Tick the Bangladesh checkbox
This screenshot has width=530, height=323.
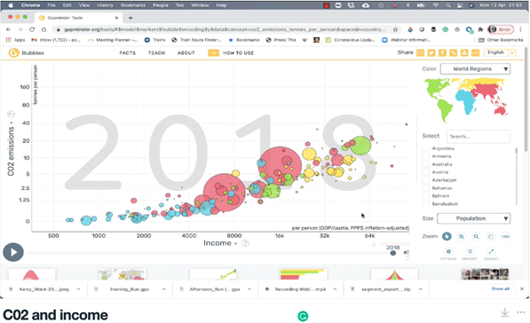(426, 203)
